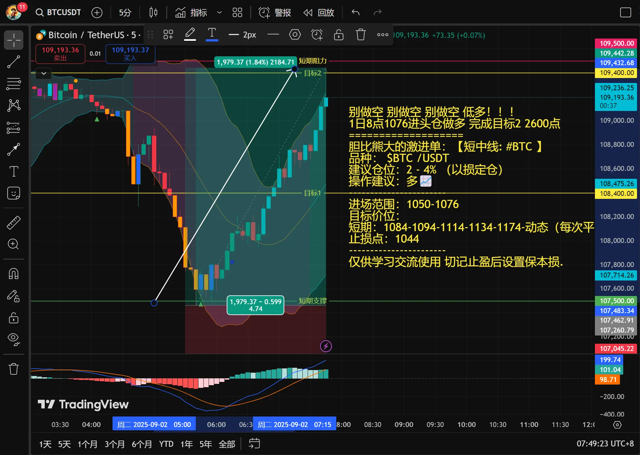Lock the selected drawing
The image size is (640, 455).
[x=339, y=35]
